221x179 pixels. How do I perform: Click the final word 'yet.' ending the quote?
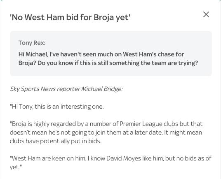[16, 167]
